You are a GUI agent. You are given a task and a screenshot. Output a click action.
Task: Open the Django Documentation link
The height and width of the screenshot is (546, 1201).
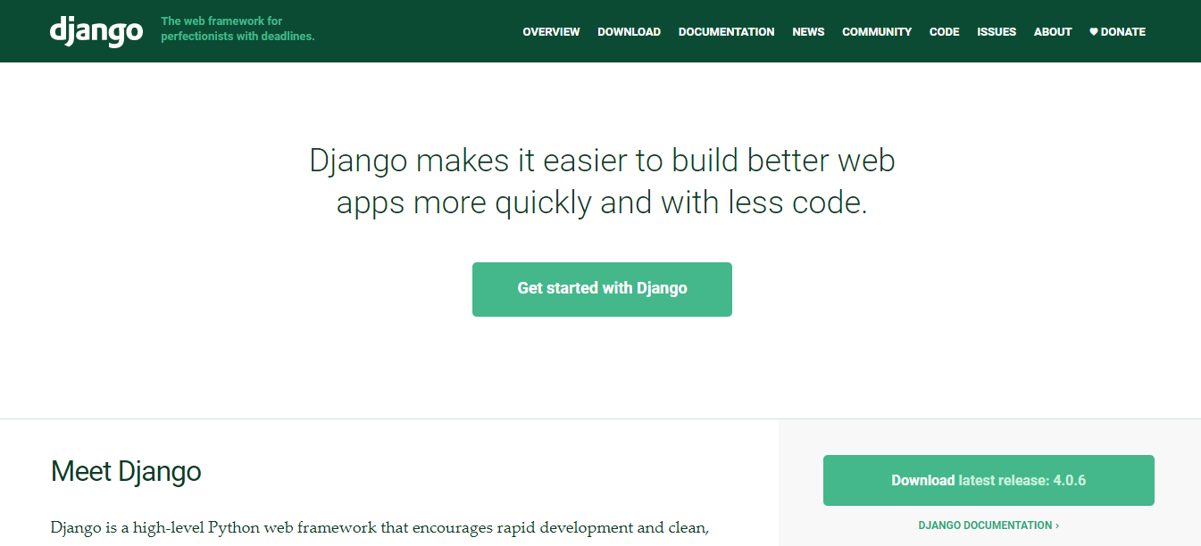click(x=988, y=525)
